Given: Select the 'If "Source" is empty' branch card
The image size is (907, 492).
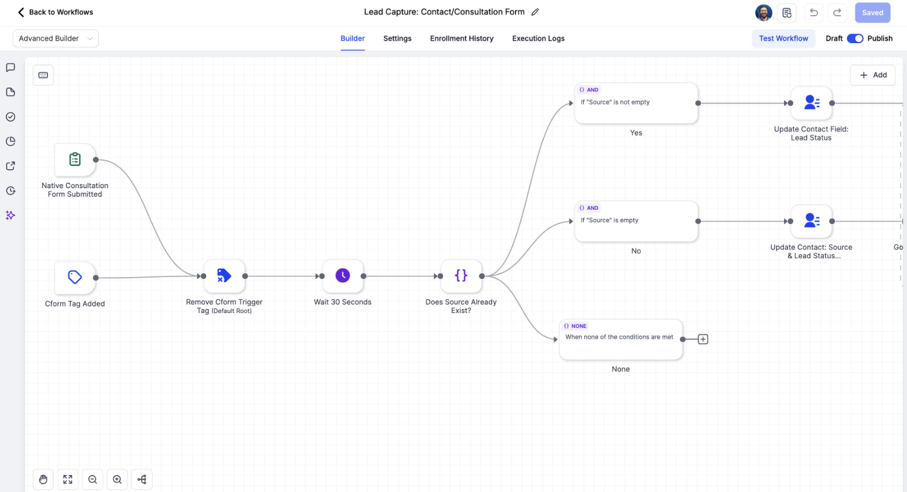Looking at the screenshot, I should pos(636,221).
